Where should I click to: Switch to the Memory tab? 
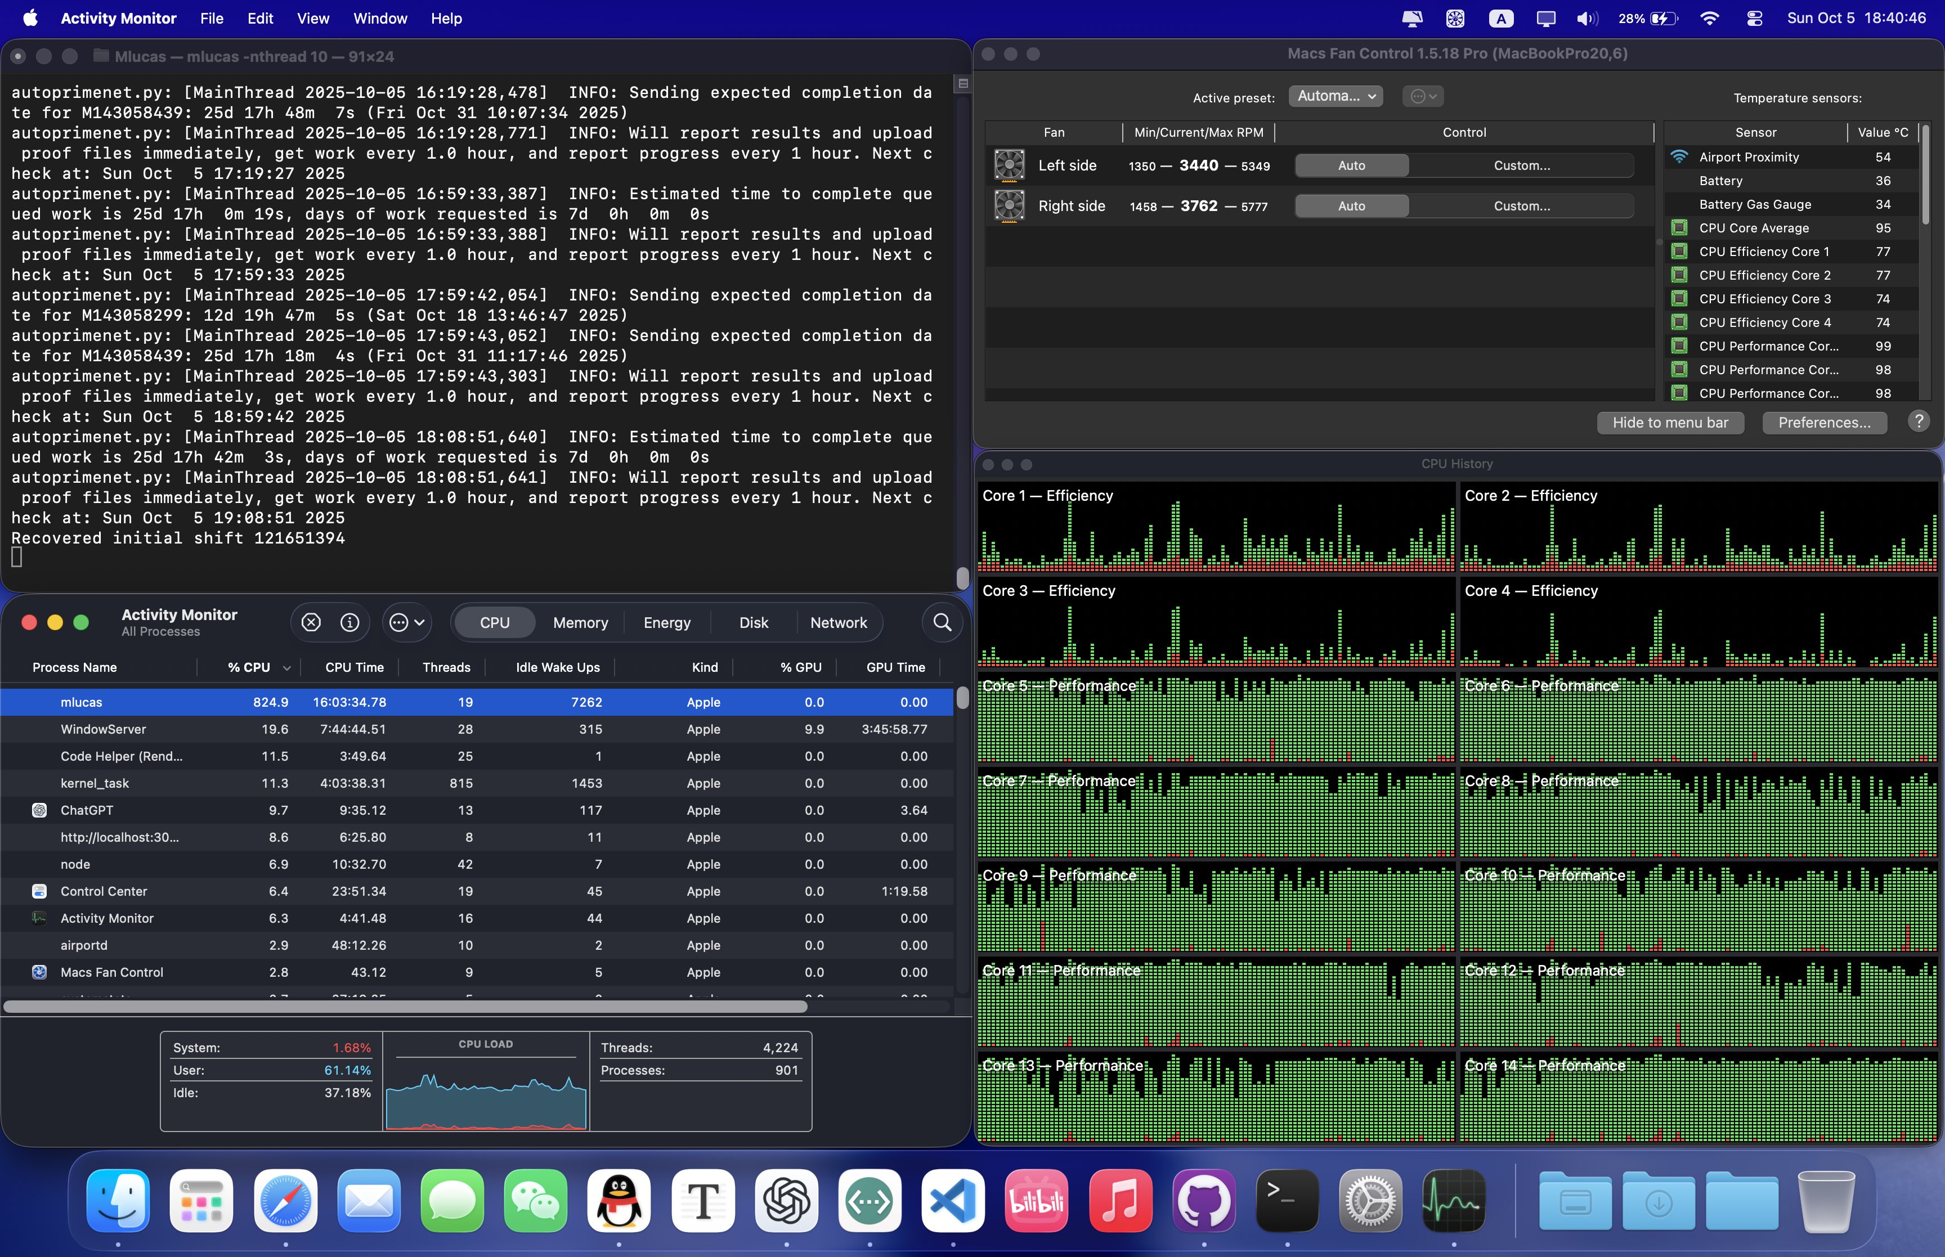[580, 623]
